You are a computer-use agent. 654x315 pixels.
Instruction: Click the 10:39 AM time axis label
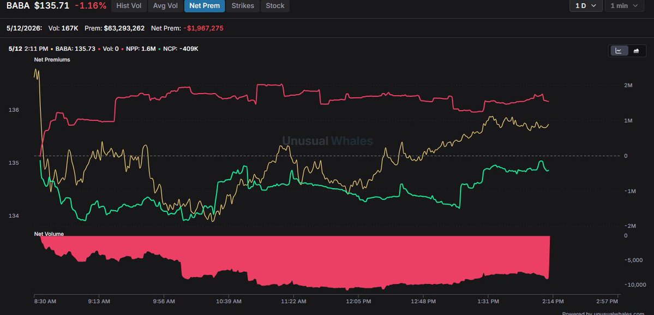coord(229,301)
